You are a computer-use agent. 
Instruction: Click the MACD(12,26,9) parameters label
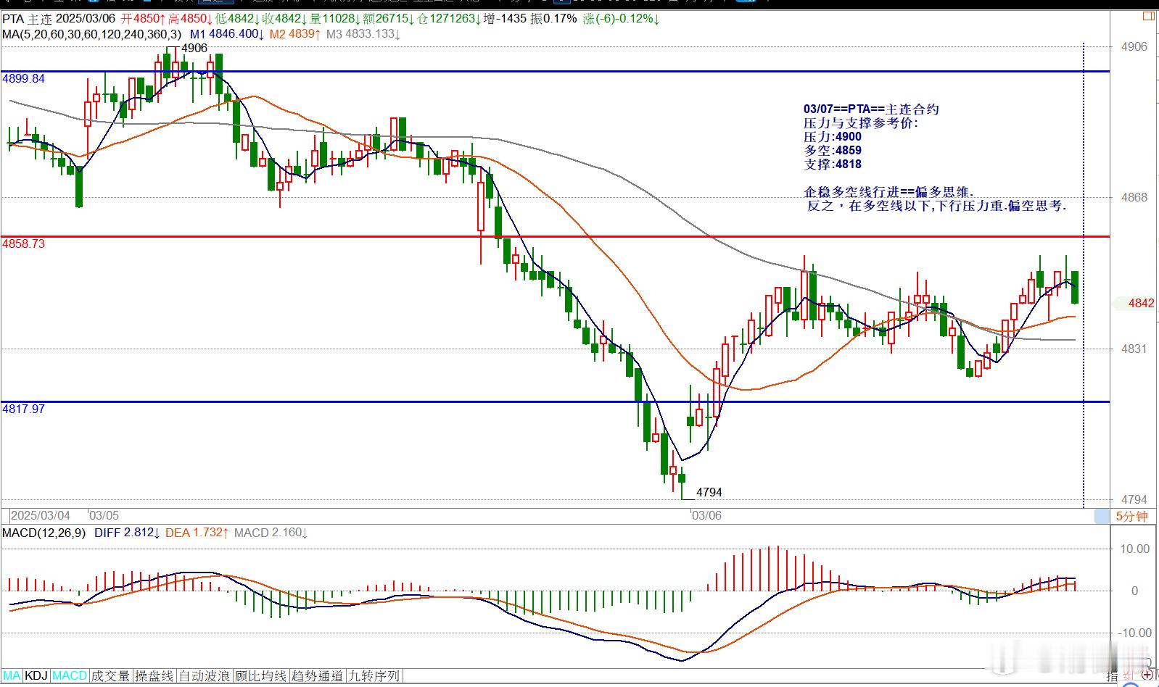click(x=44, y=533)
